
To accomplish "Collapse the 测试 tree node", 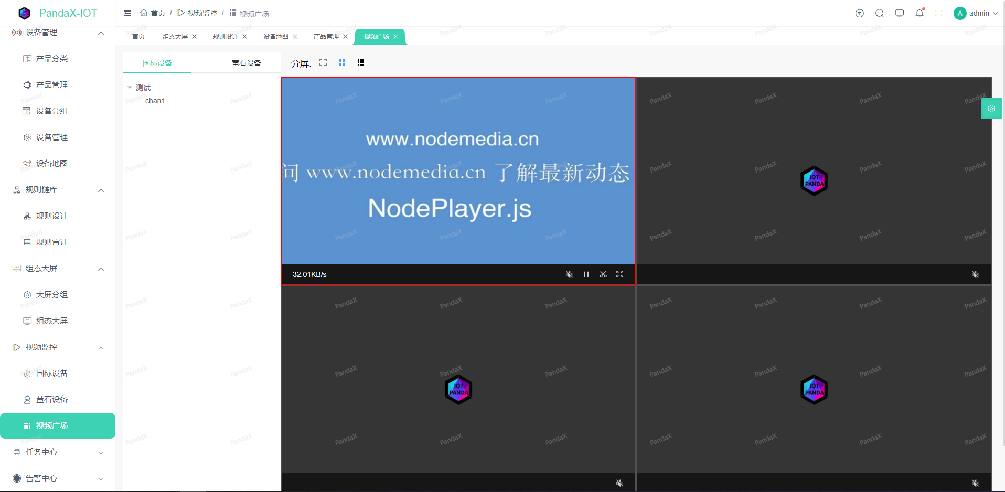I will click(130, 88).
